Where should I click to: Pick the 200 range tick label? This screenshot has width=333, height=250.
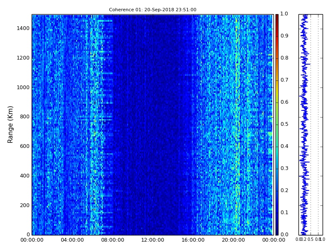(x=25, y=205)
